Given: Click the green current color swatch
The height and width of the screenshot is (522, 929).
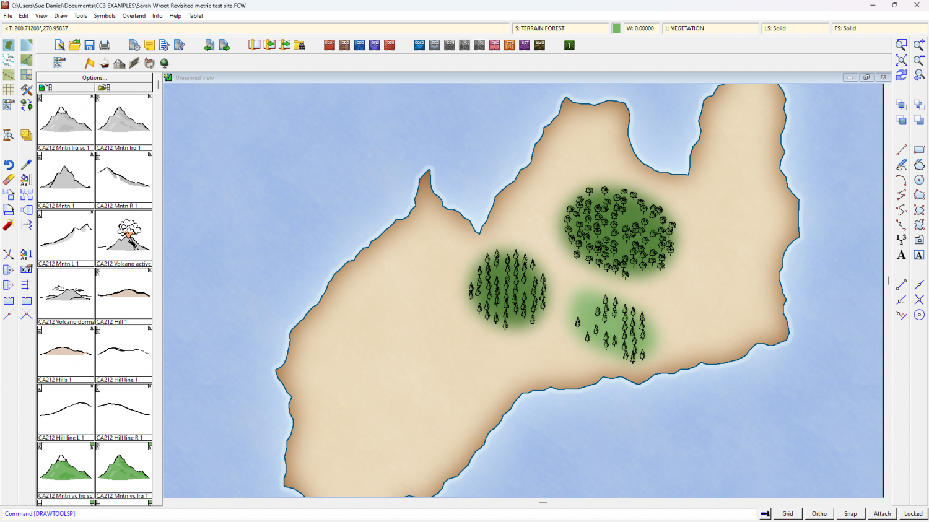Looking at the screenshot, I should [x=616, y=28].
